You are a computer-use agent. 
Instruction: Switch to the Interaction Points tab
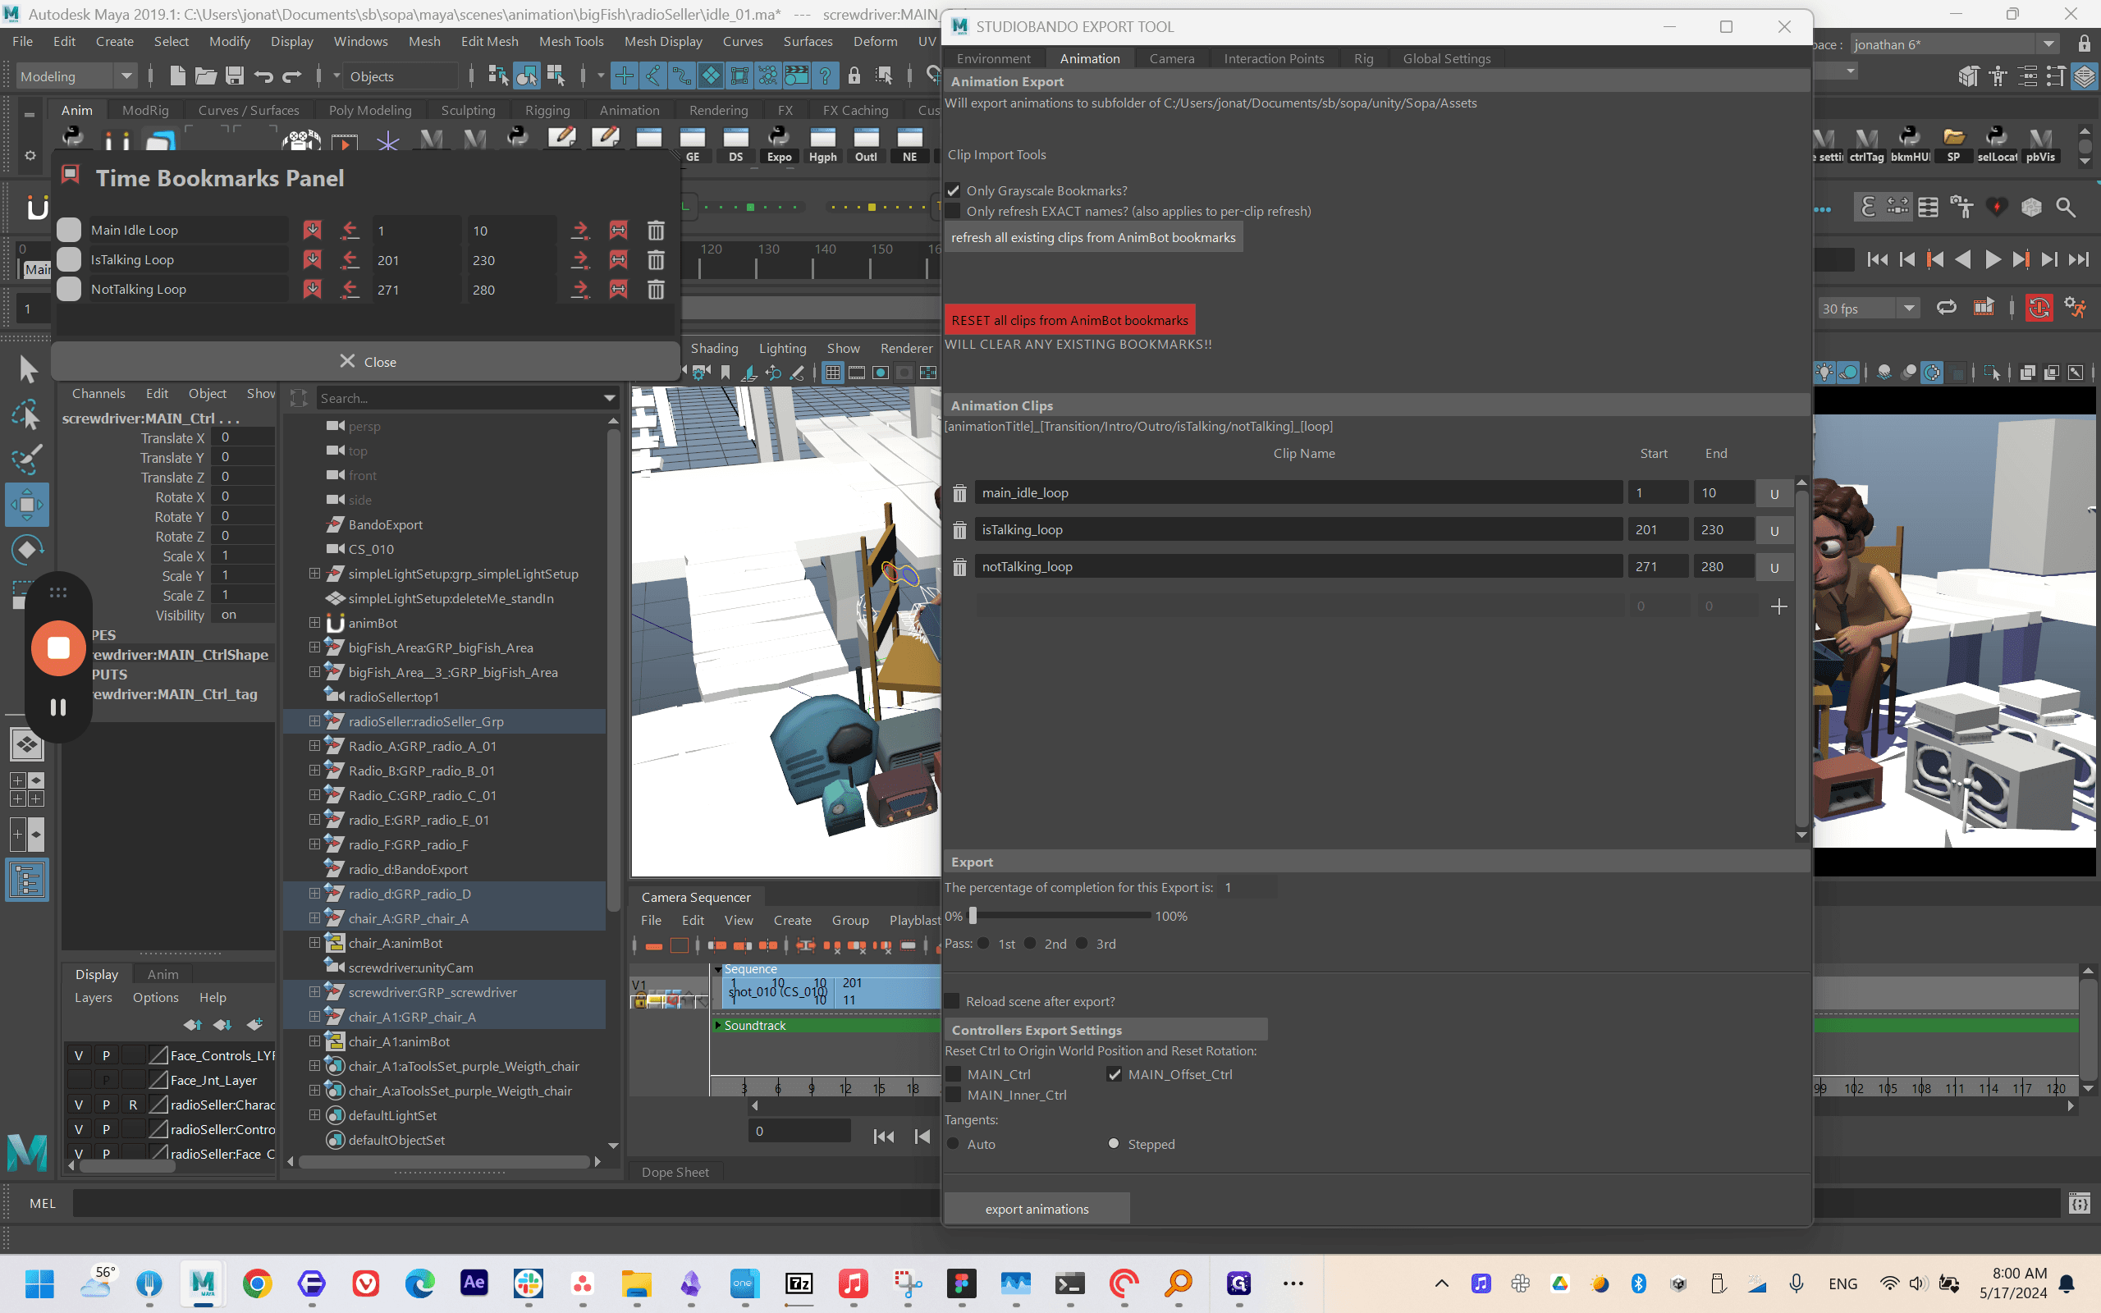[x=1274, y=58]
